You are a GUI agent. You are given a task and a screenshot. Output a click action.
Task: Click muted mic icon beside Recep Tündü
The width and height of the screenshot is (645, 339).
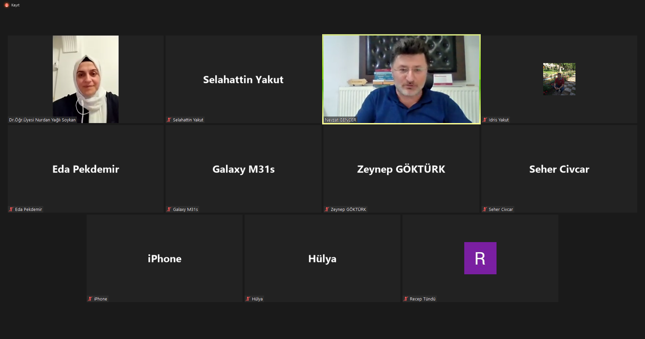(x=406, y=299)
